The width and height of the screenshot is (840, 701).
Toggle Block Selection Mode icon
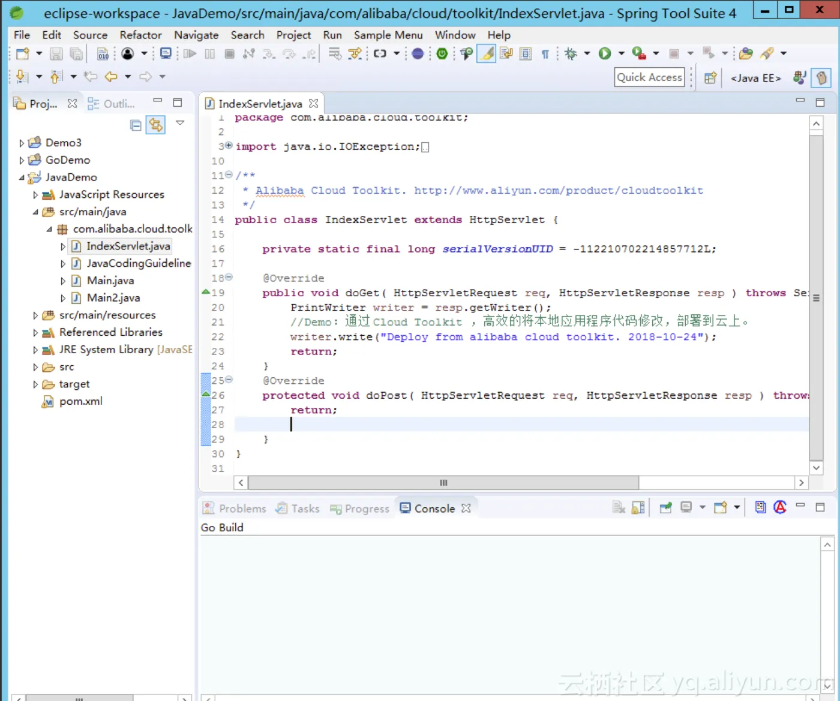[x=526, y=54]
